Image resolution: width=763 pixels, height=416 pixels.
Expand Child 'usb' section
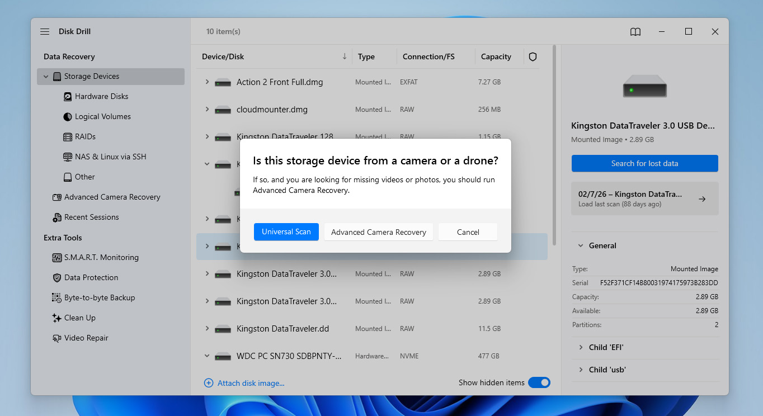tap(580, 370)
